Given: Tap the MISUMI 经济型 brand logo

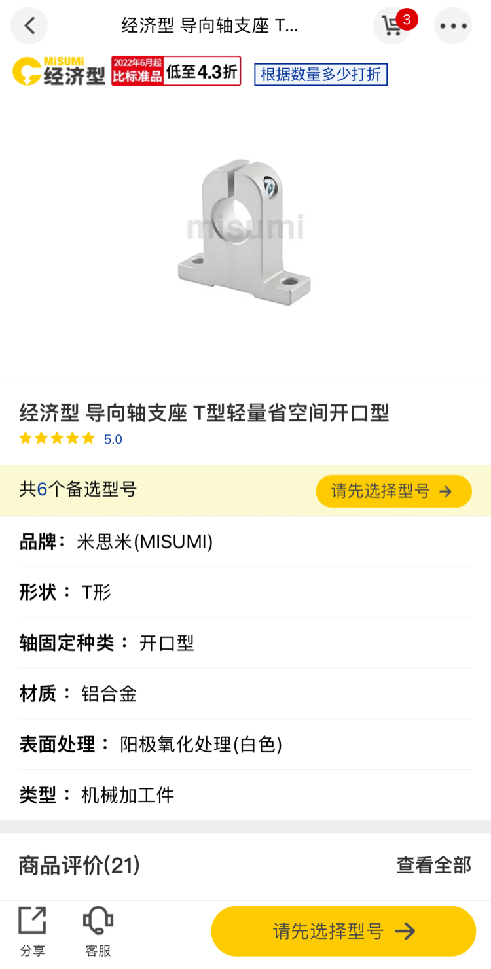Looking at the screenshot, I should [59, 71].
